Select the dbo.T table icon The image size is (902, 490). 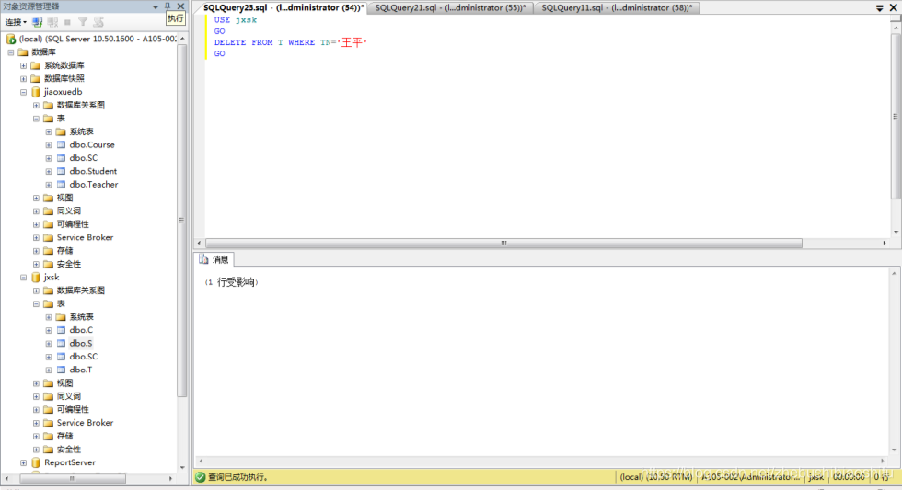(x=61, y=370)
